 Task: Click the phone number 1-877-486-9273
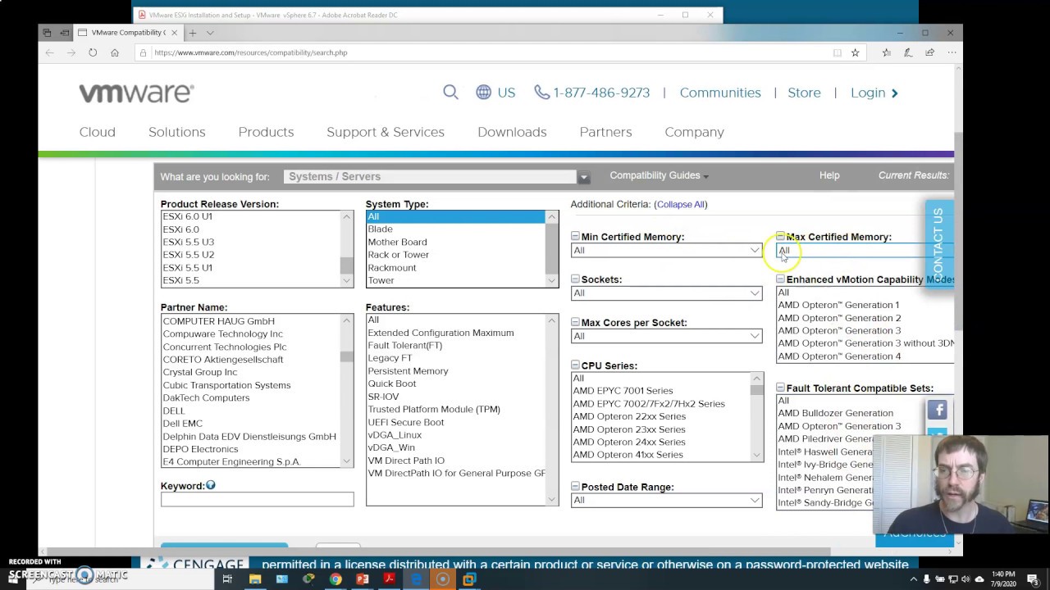pos(591,93)
